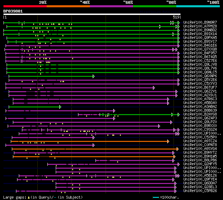Viewport: 223px width, 200px height.
Task: Choose the UniRef100_A2X9J1 label
Action: (200, 95)
